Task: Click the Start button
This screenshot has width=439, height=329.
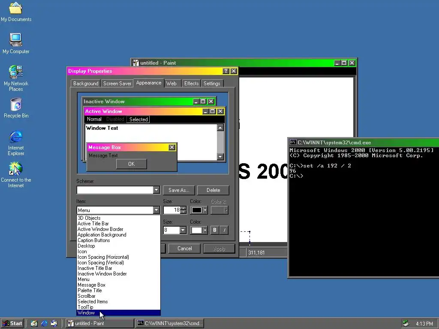Action: tap(12, 323)
